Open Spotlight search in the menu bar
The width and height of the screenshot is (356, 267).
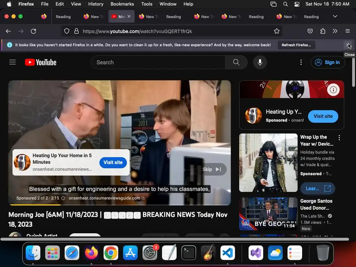tap(285, 4)
